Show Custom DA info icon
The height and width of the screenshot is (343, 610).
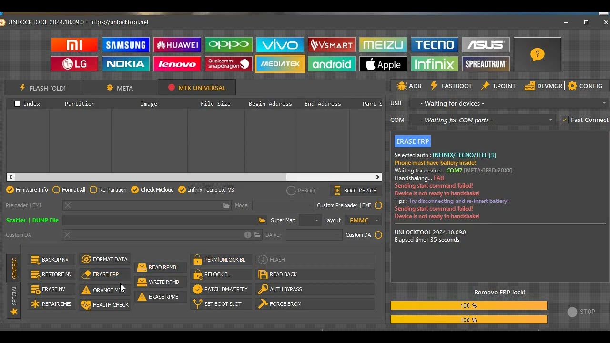[248, 235]
